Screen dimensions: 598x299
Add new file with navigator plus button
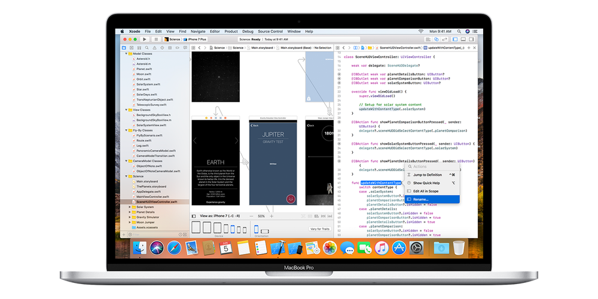(123, 234)
